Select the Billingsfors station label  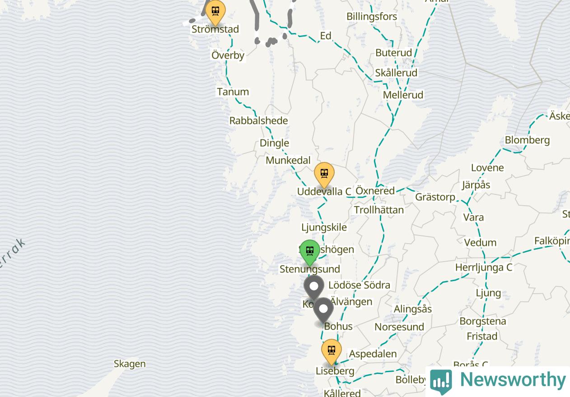pos(372,17)
